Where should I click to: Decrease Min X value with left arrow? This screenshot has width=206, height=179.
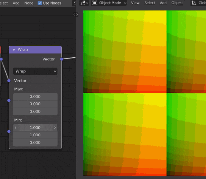(16, 128)
